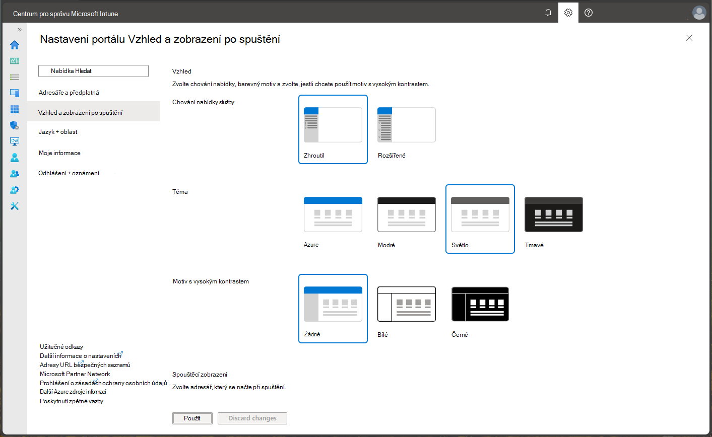Open the Apps grid icon
Viewport: 712px width, 437px height.
15,109
